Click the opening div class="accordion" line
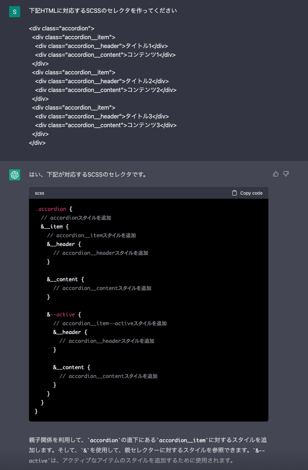 pyautogui.click(x=62, y=28)
